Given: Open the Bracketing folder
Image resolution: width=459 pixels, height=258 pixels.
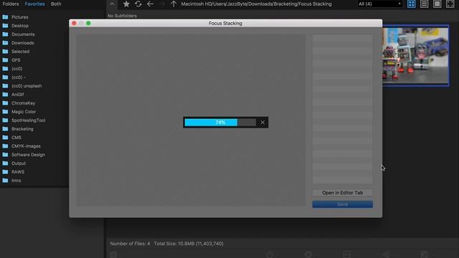Looking at the screenshot, I should point(22,129).
